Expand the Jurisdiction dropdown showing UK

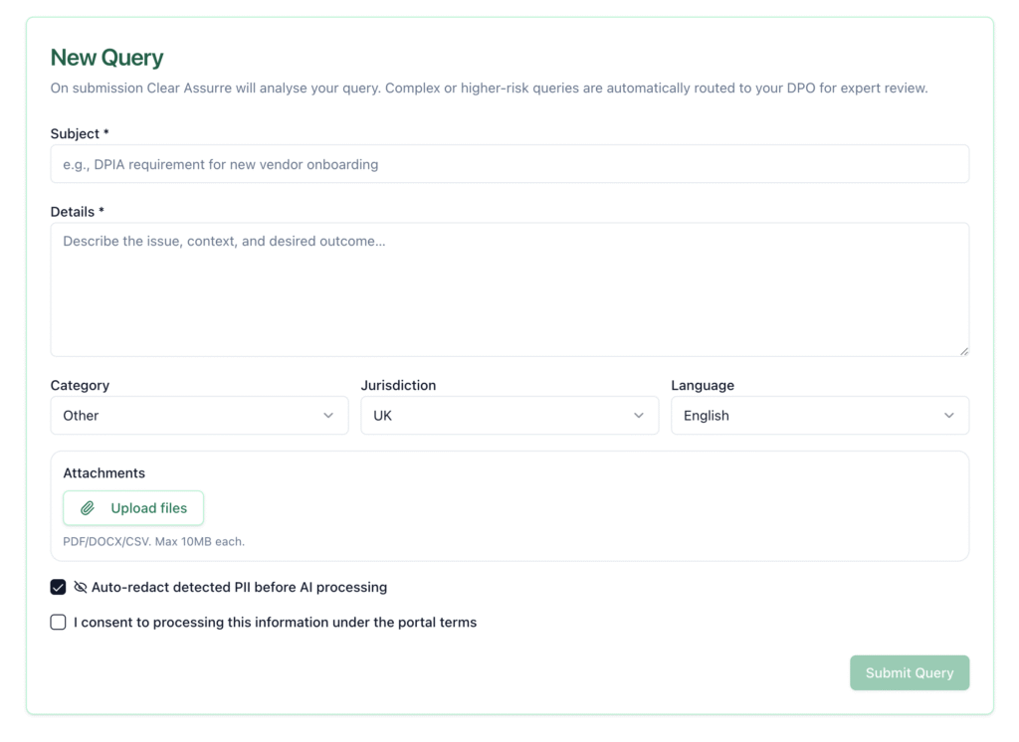pos(509,416)
